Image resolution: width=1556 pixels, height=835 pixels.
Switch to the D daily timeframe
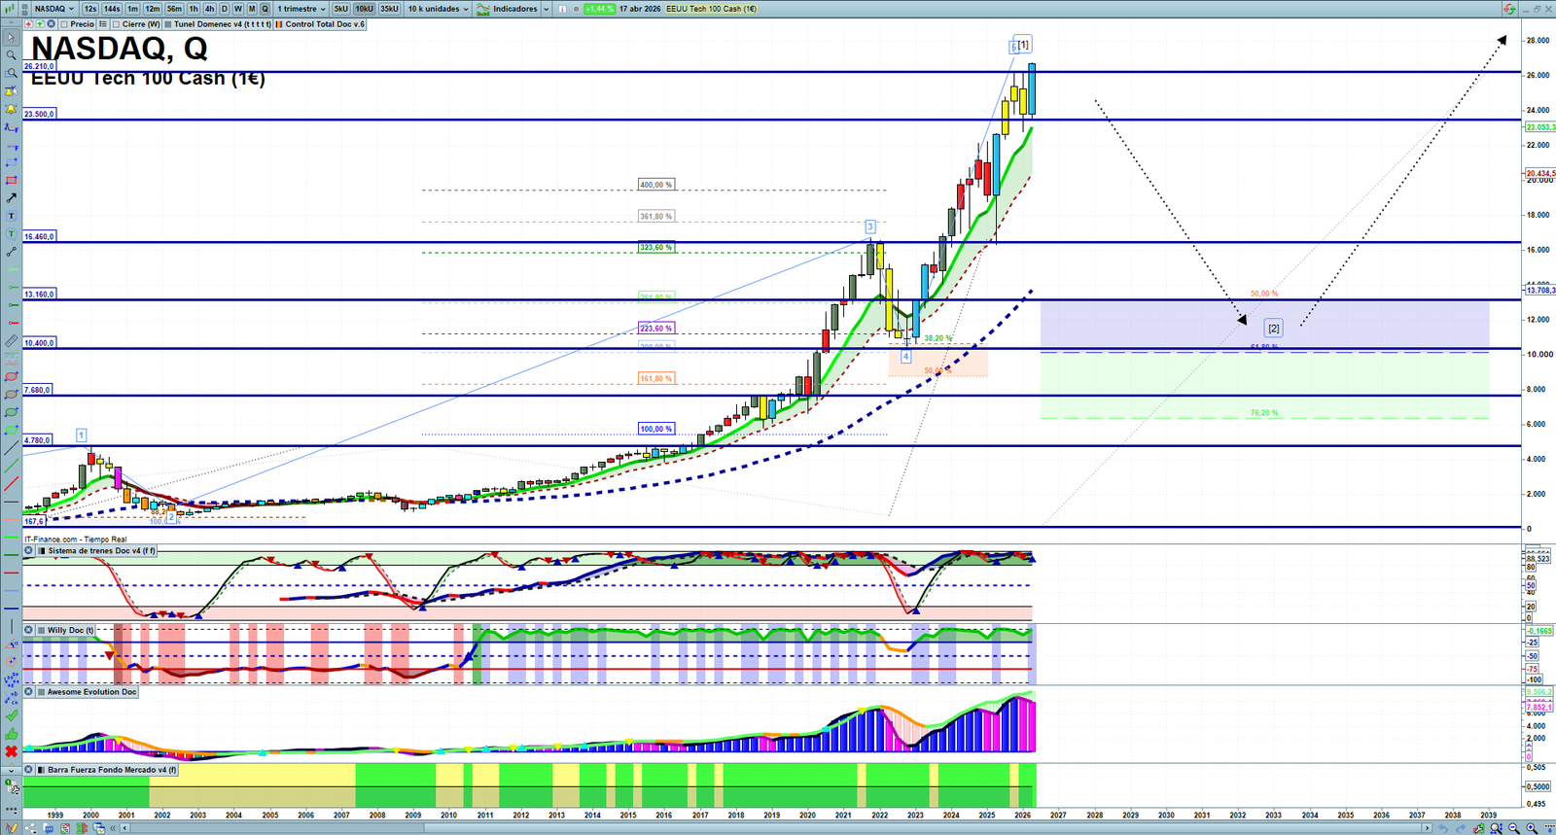(x=224, y=9)
